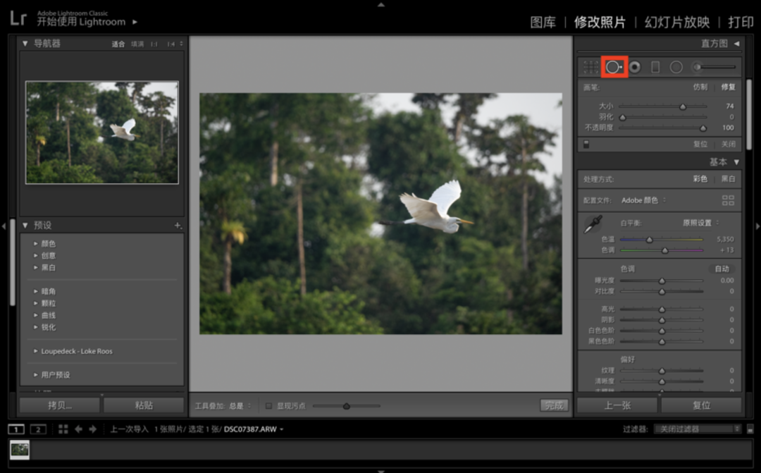Collapse the 导航器 panel

pyautogui.click(x=25, y=44)
